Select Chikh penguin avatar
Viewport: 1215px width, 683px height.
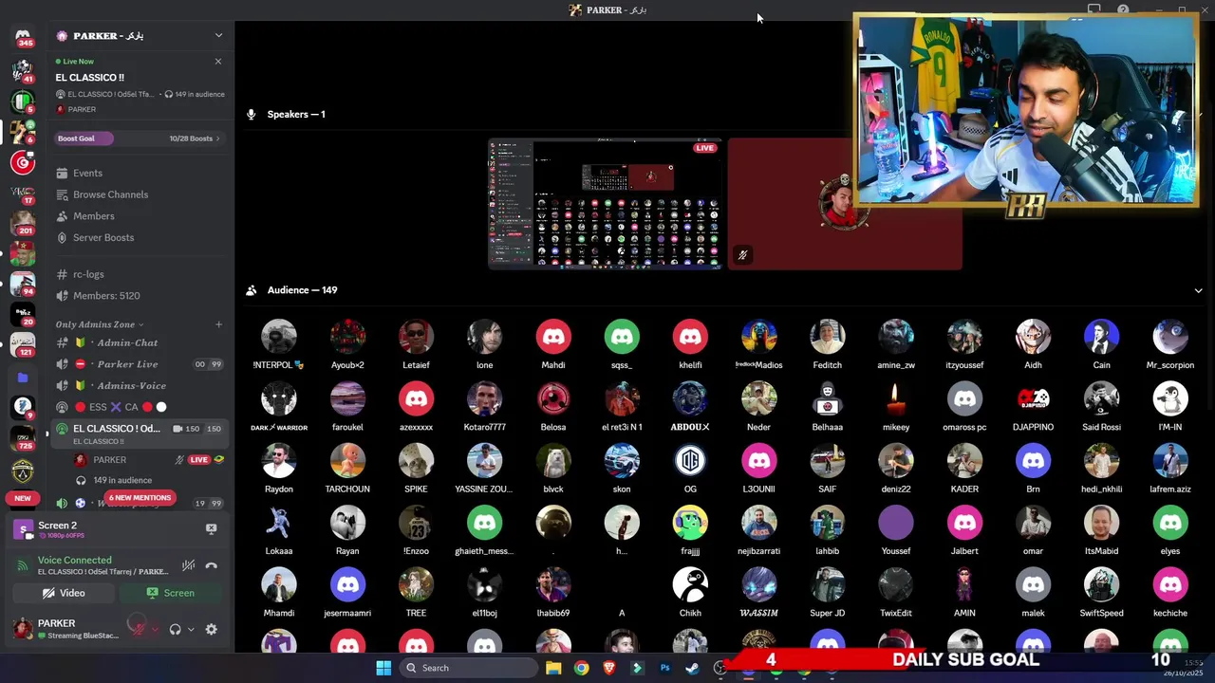(690, 585)
